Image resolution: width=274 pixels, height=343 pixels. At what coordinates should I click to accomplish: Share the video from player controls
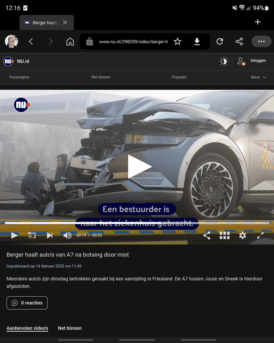click(207, 235)
